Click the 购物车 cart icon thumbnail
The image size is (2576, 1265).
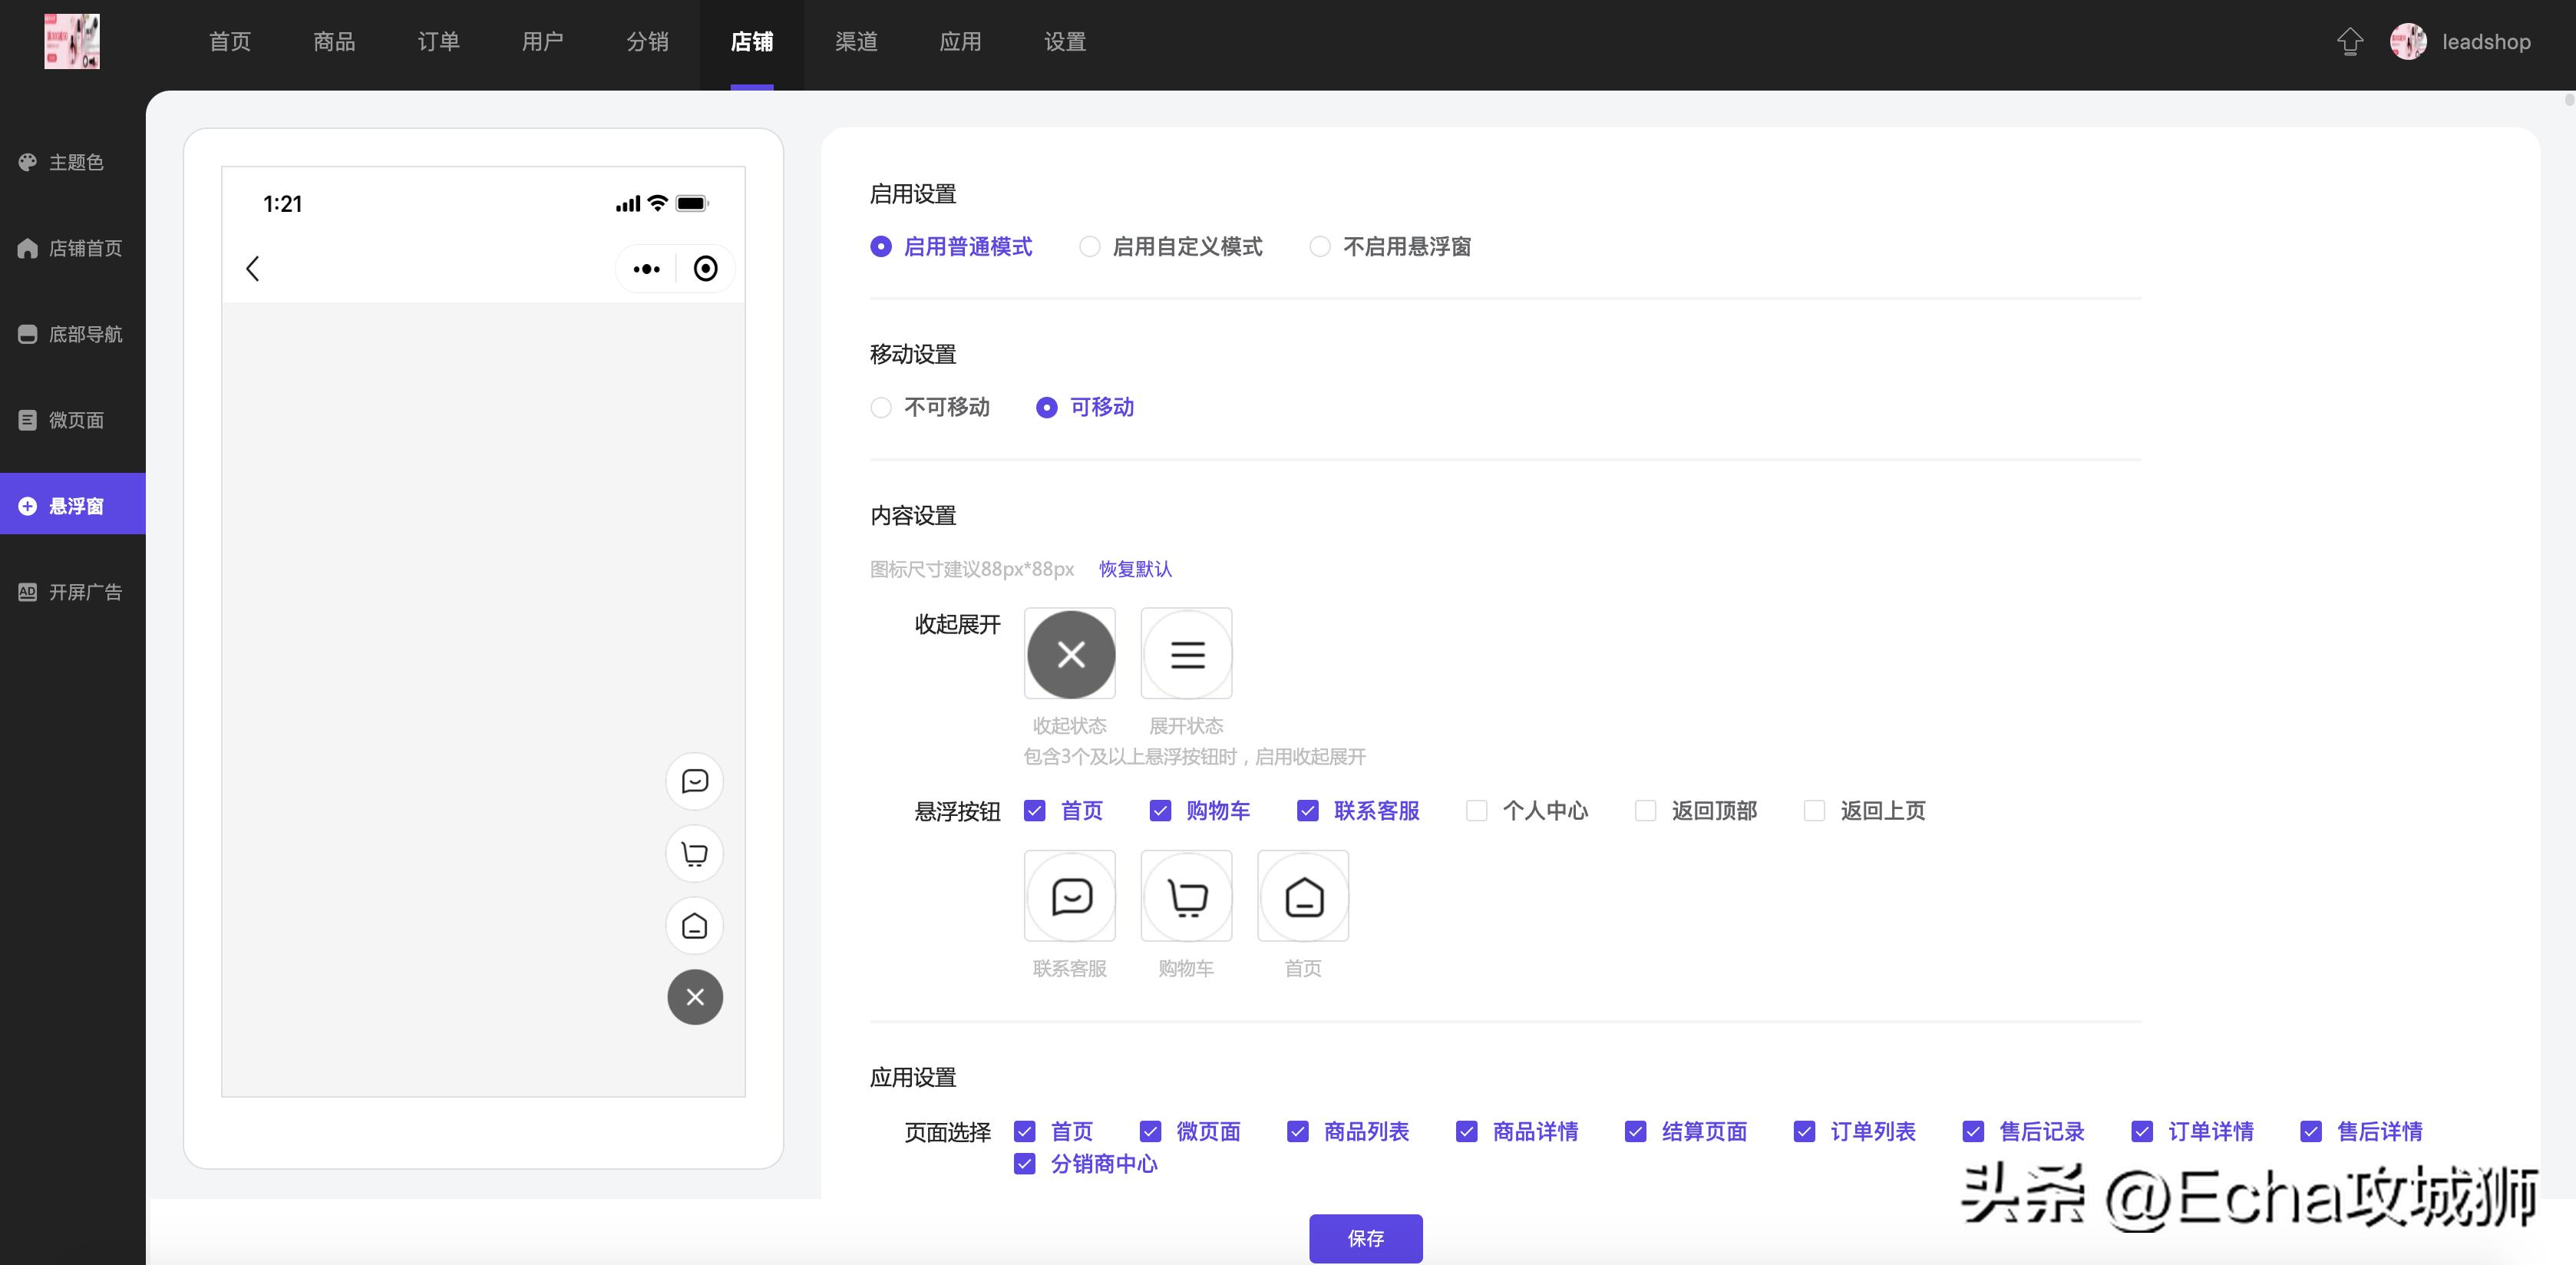click(x=1186, y=896)
